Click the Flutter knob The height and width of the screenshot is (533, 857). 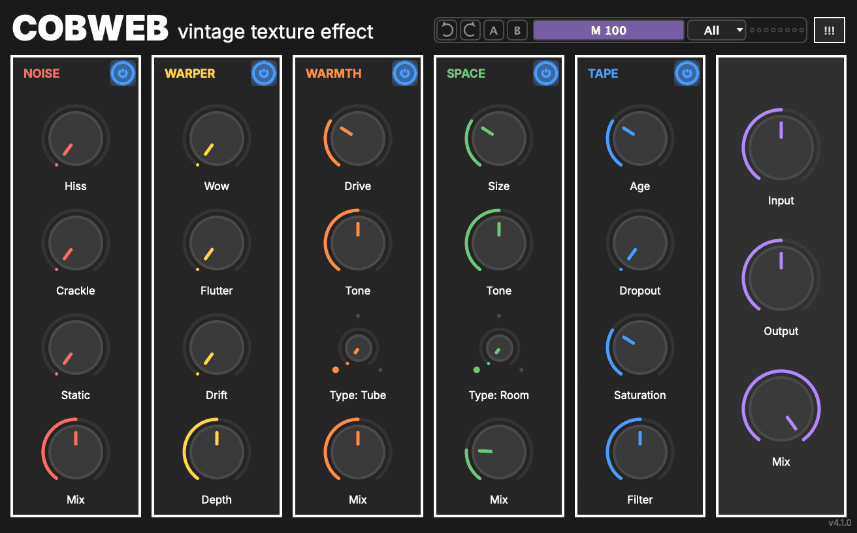(x=217, y=243)
